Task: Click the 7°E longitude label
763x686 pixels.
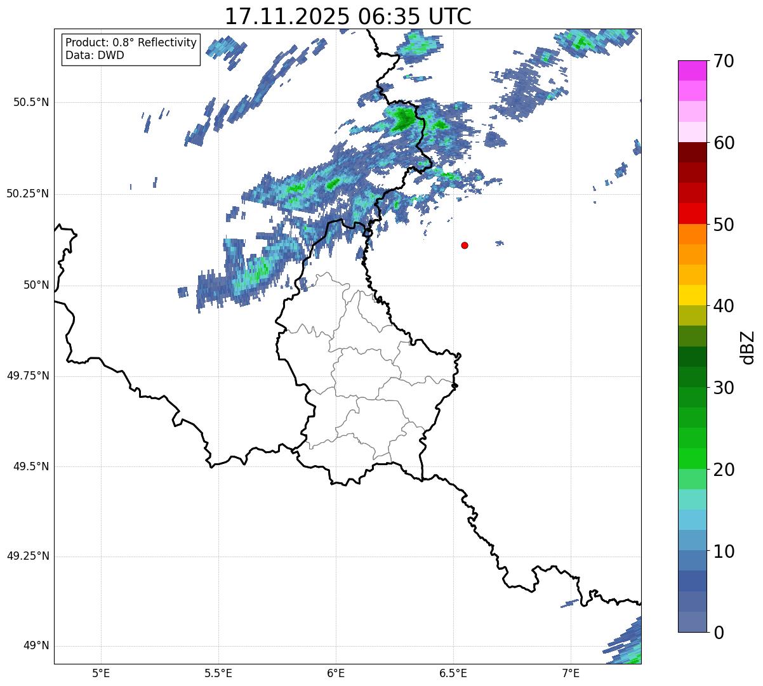Action: pos(571,673)
